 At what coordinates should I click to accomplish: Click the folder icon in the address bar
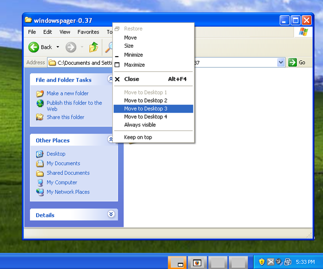coord(52,62)
